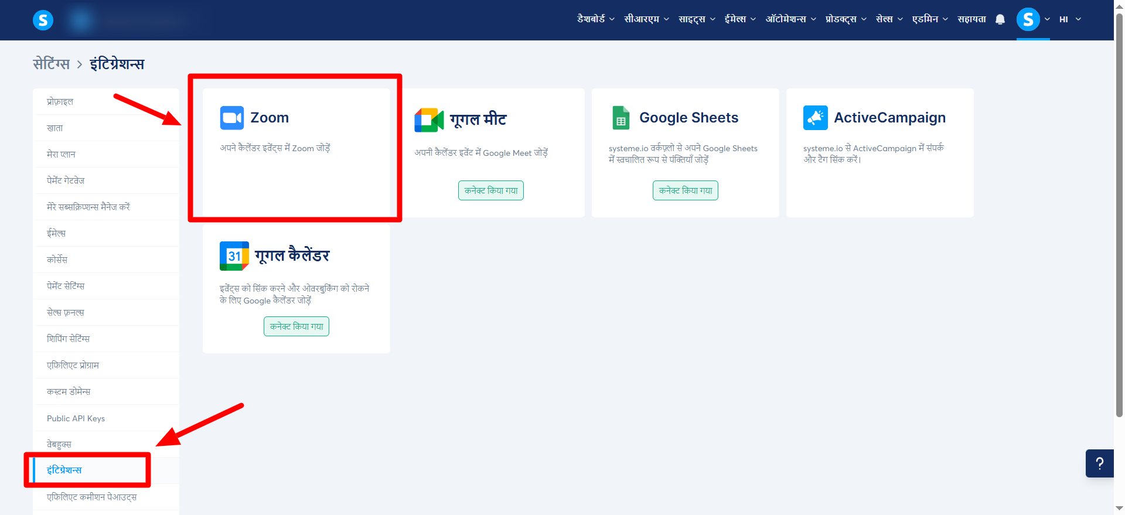Open पेमेंट गेटवेज settings
Image resolution: width=1125 pixels, height=515 pixels.
106,180
